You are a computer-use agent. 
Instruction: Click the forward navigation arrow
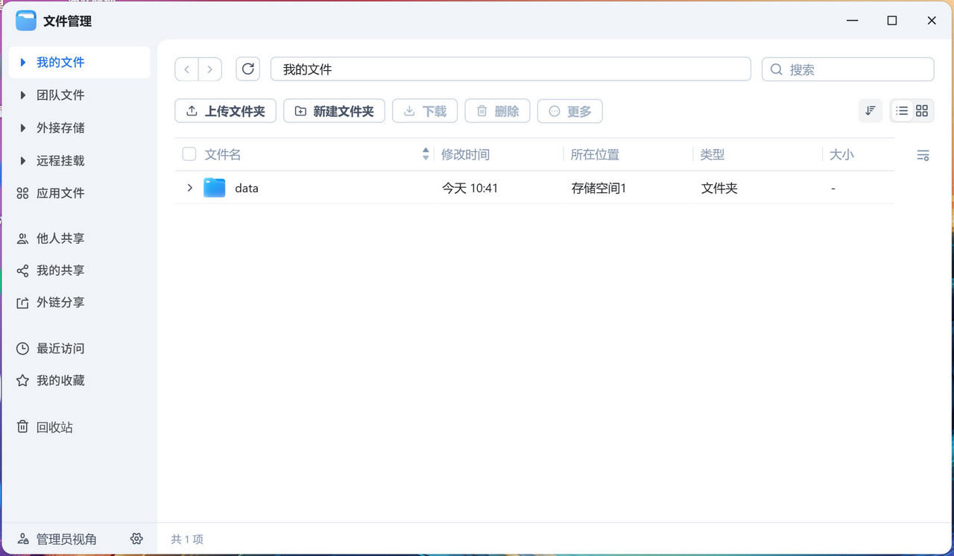(x=210, y=69)
